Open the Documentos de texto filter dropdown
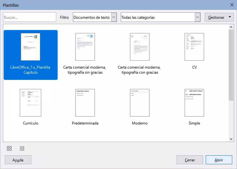The height and width of the screenshot is (169, 237). click(95, 17)
